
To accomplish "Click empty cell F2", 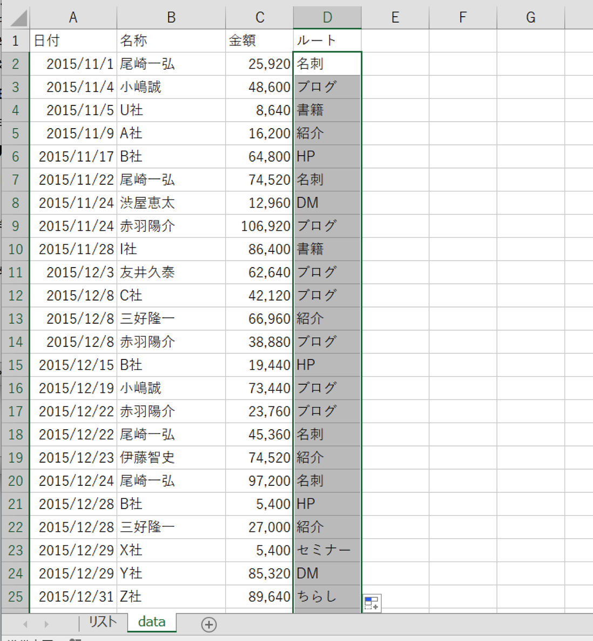I will click(463, 64).
